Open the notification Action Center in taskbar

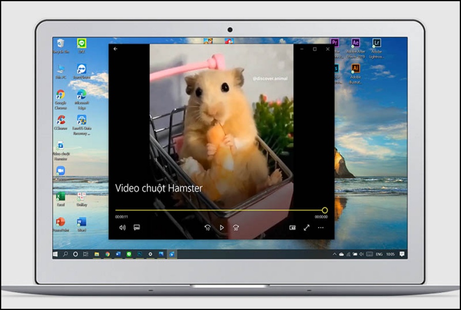[402, 254]
